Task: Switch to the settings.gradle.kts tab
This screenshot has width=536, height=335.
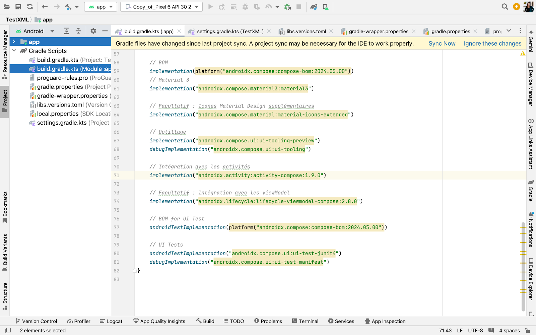Action: [230, 31]
